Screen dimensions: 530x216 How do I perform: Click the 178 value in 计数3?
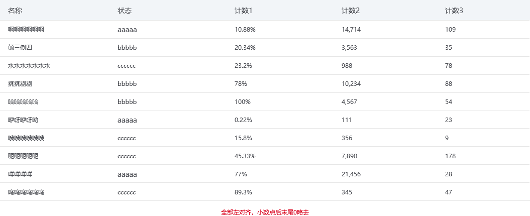pos(450,156)
